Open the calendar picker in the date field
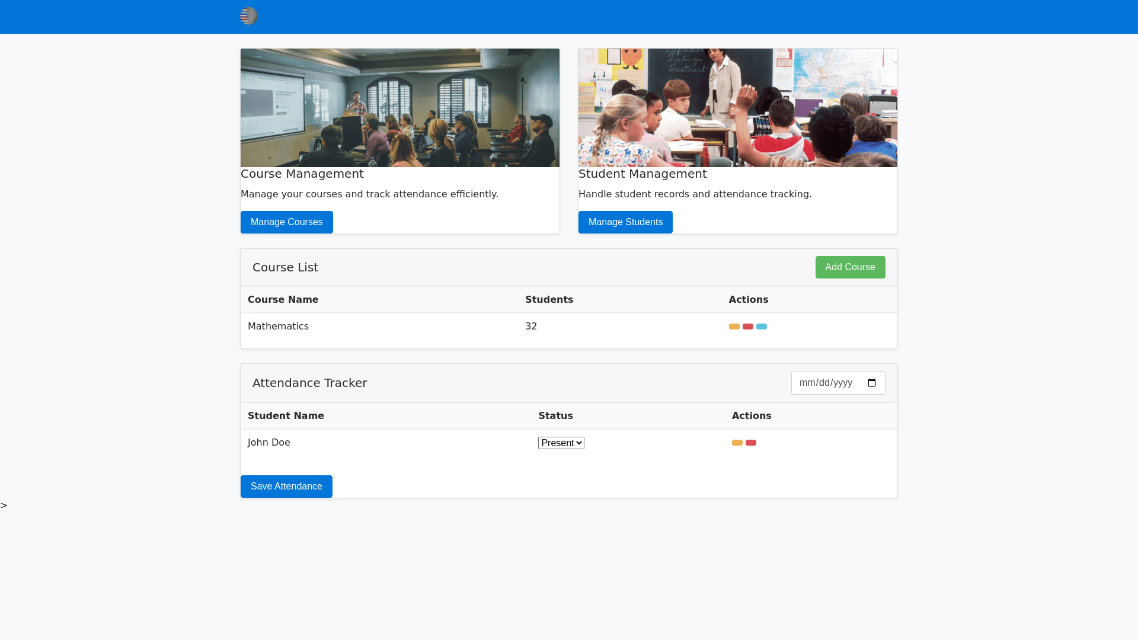This screenshot has width=1138, height=640. 871,383
